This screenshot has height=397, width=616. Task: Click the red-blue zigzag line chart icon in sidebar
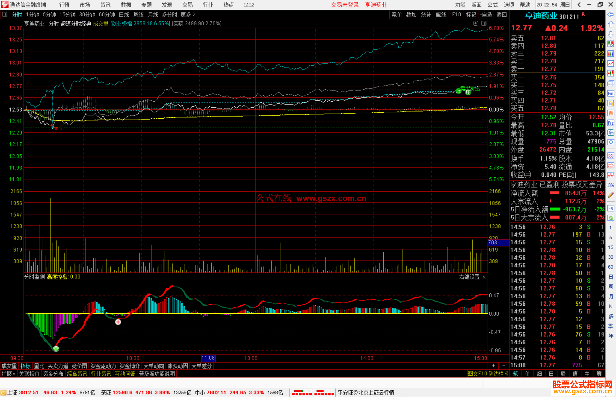(x=611, y=175)
